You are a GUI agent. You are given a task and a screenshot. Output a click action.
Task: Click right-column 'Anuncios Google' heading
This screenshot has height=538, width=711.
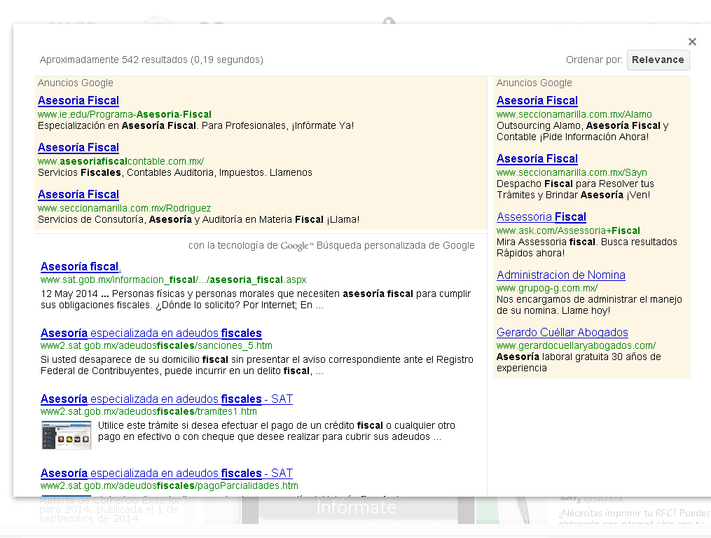tap(534, 83)
